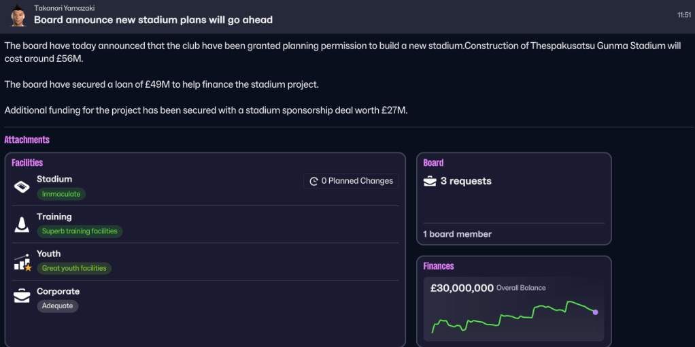This screenshot has height=347, width=695.
Task: Click the Board requests briefcase icon
Action: tap(430, 181)
